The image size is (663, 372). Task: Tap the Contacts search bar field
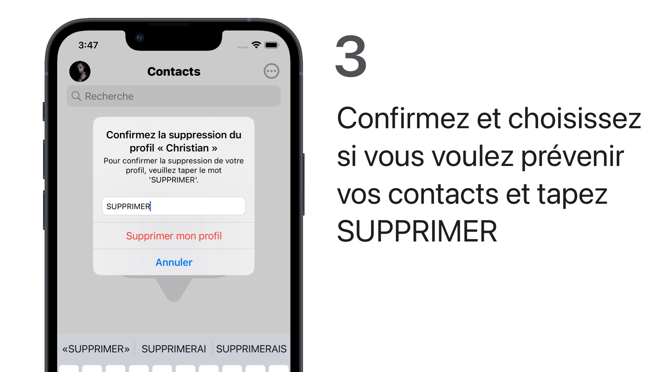tap(174, 96)
